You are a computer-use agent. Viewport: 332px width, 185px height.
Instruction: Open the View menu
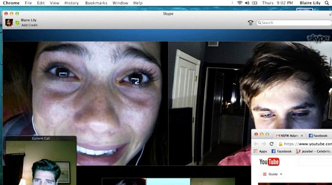55,3
